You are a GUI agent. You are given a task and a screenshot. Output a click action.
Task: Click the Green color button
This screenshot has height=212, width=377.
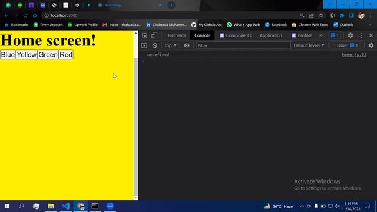pos(48,55)
